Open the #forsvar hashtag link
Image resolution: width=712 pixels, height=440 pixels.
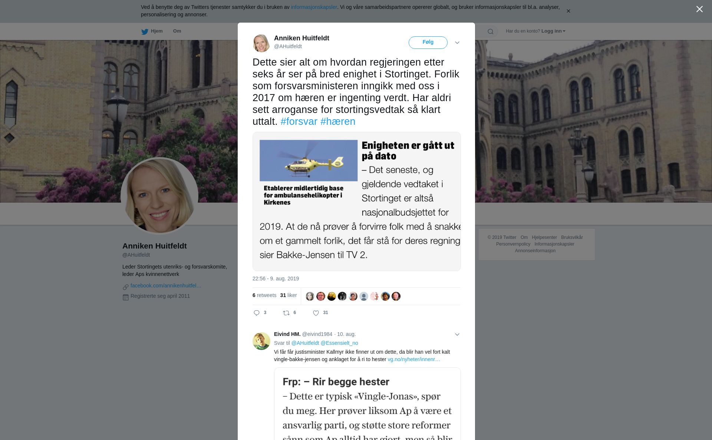299,121
